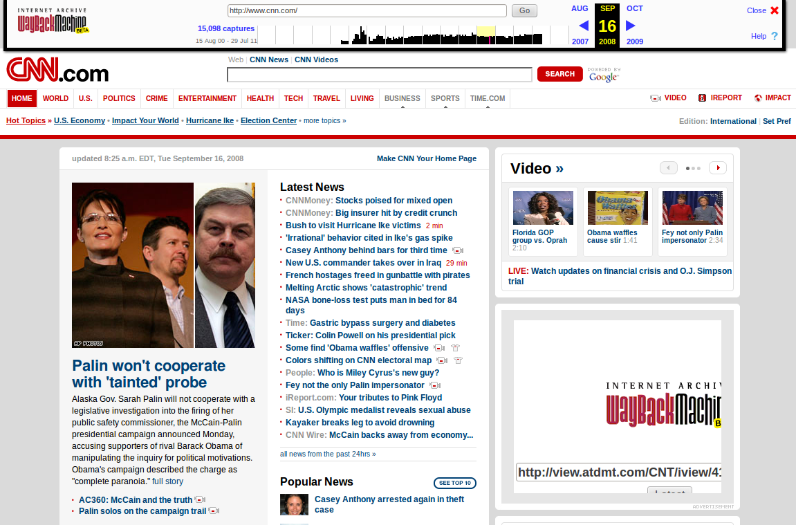This screenshot has width=796, height=525.
Task: Select the CNN Videos search option
Action: (x=316, y=60)
